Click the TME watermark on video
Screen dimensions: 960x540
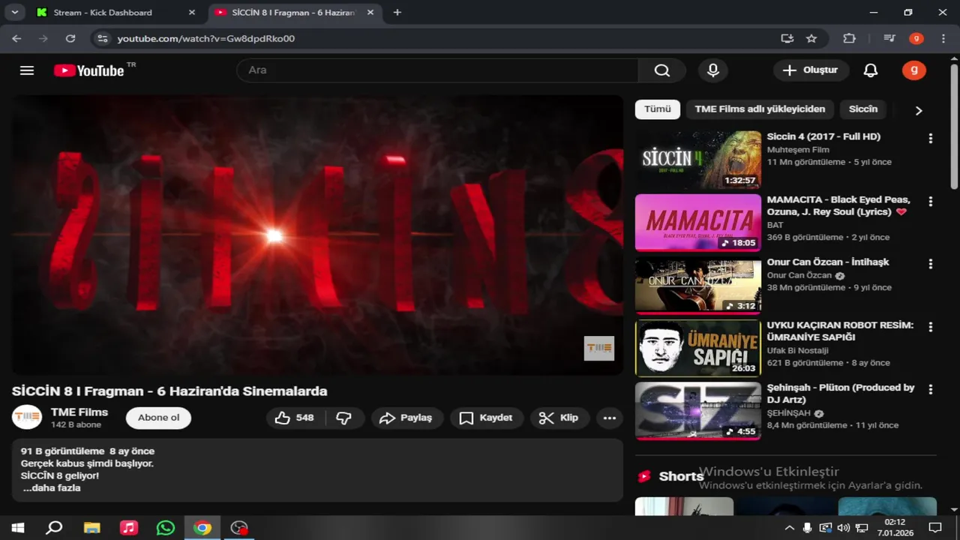coord(599,348)
